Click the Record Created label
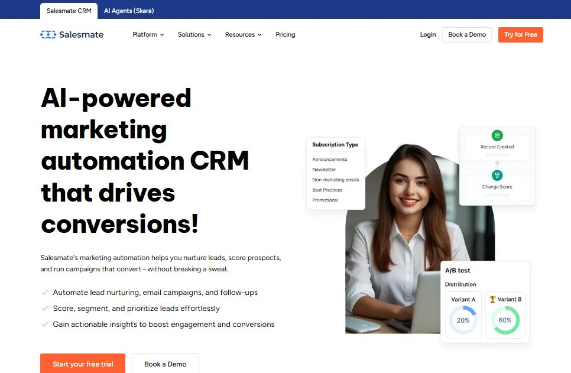571x373 pixels. (x=497, y=147)
